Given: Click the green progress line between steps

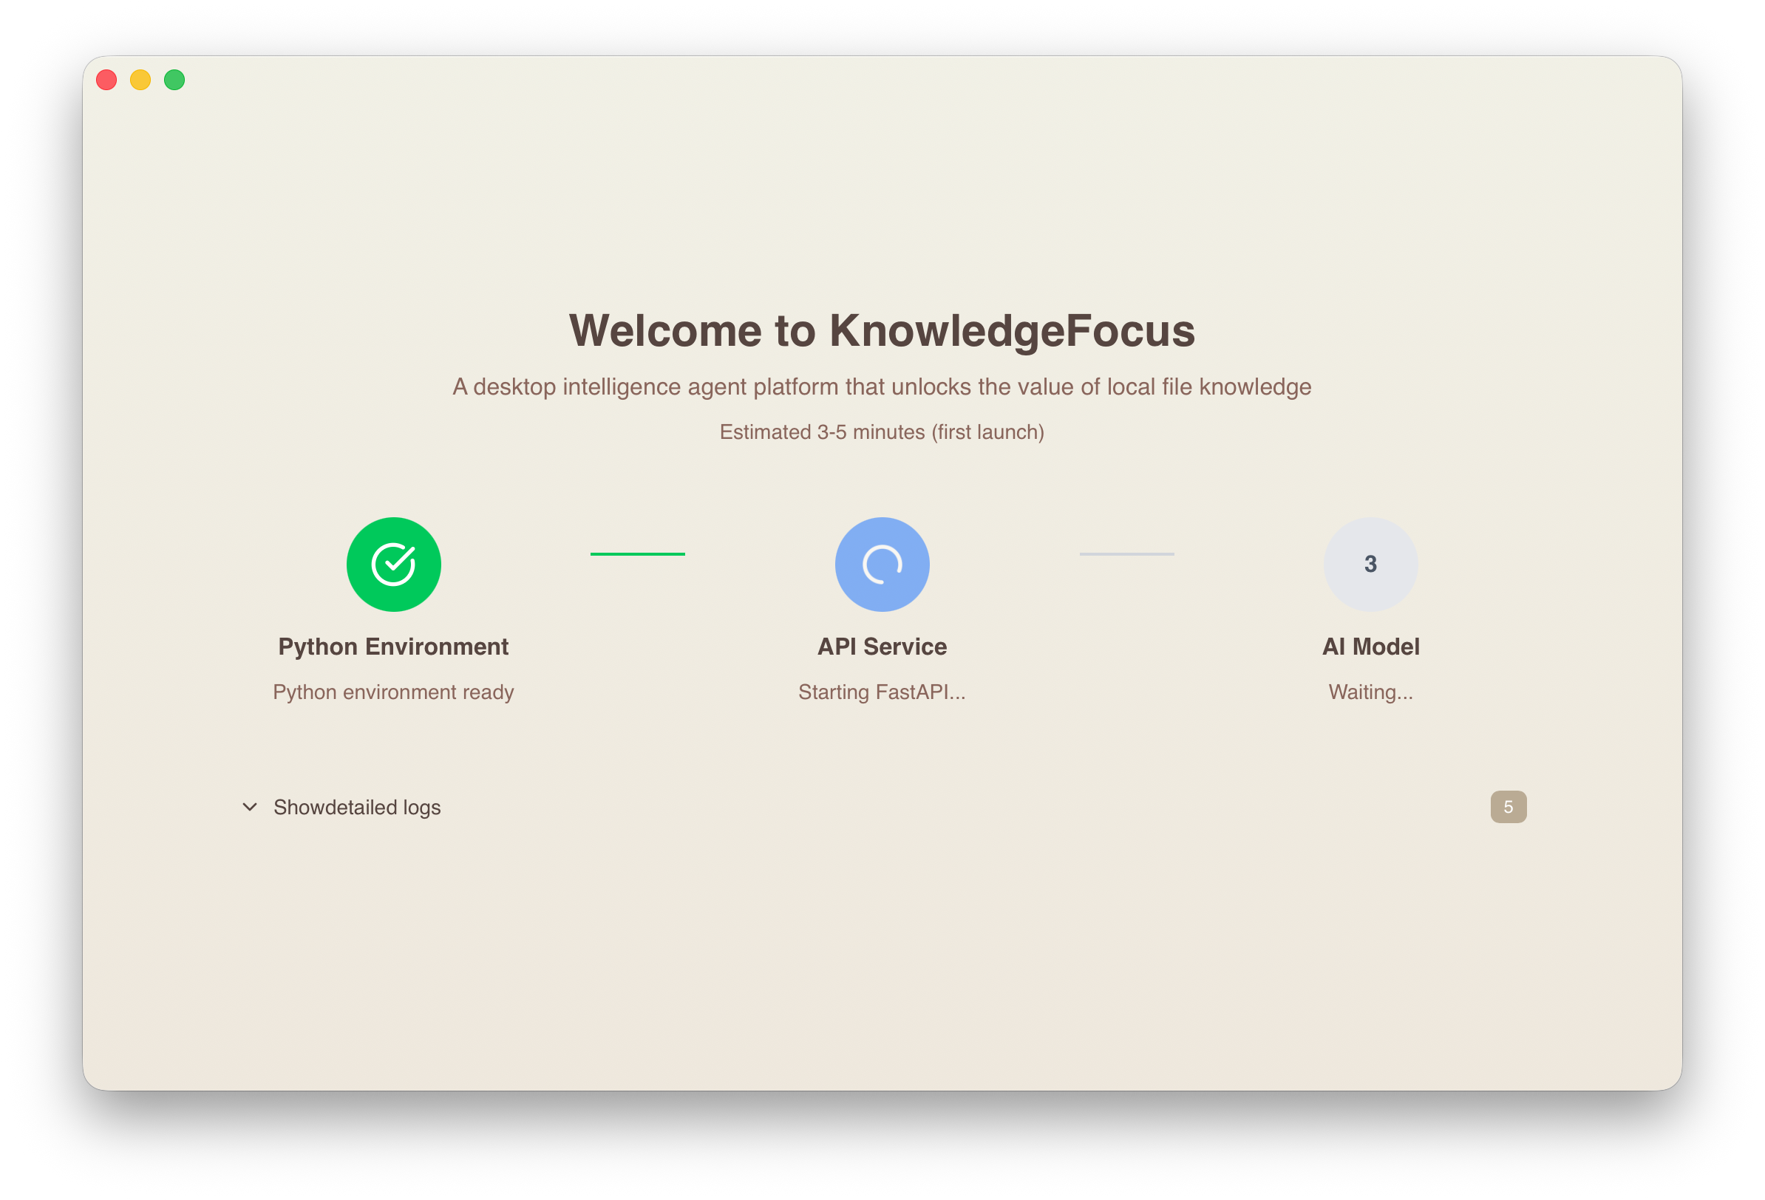Looking at the screenshot, I should (637, 553).
